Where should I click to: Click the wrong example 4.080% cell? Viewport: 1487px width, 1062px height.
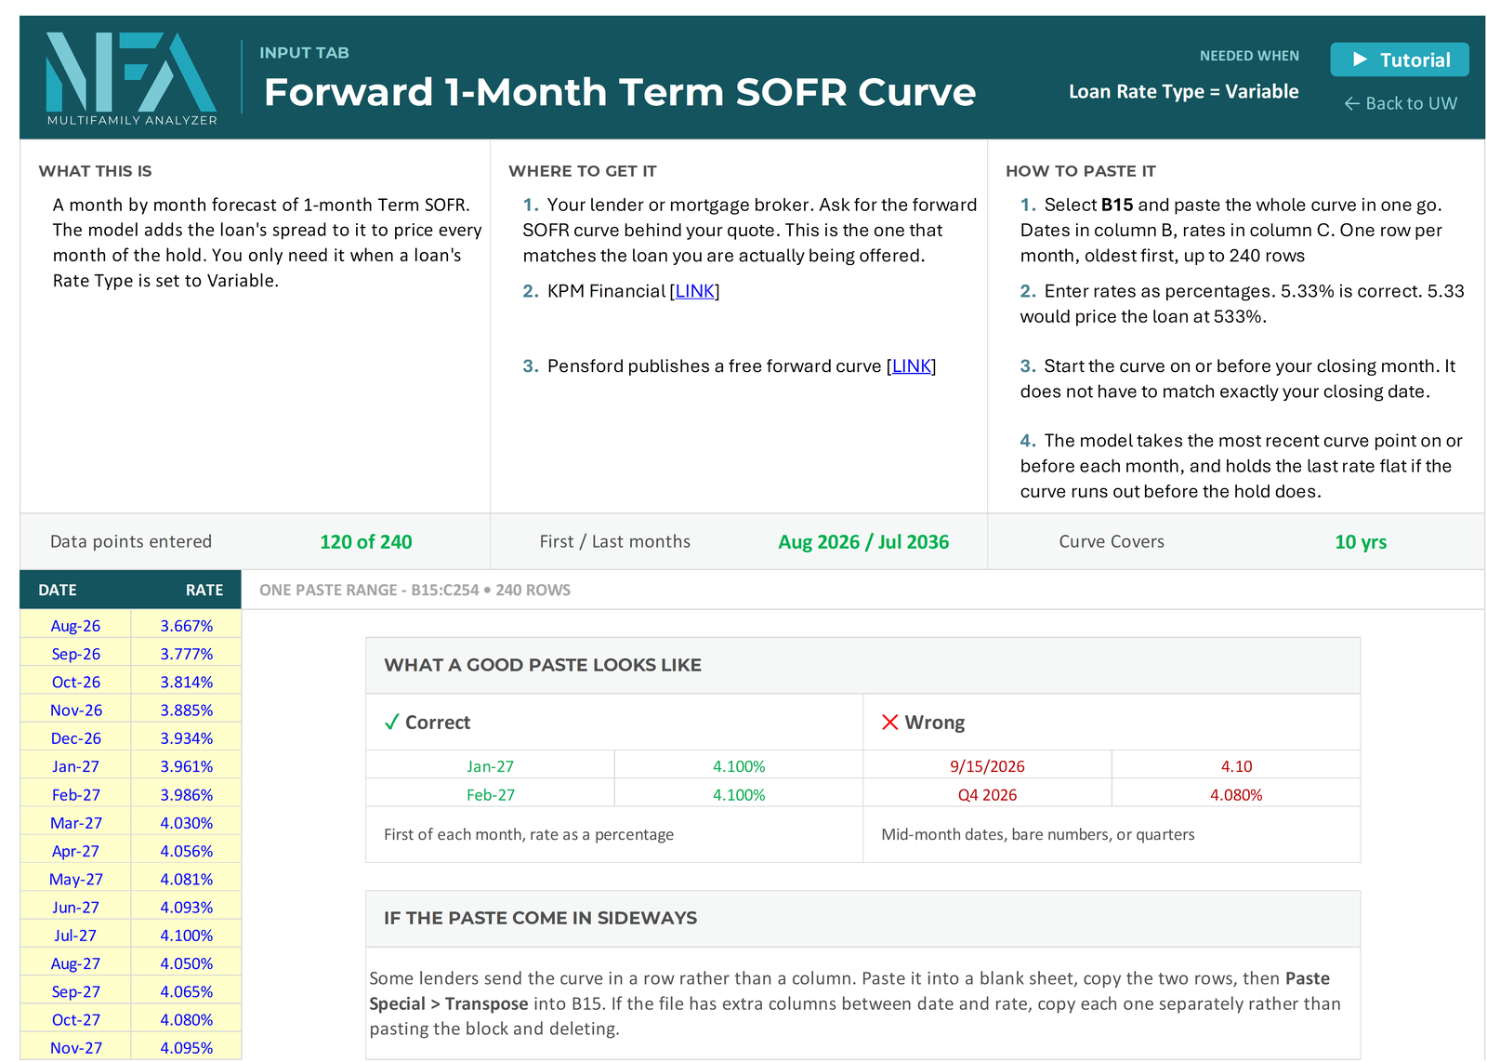(x=1236, y=795)
